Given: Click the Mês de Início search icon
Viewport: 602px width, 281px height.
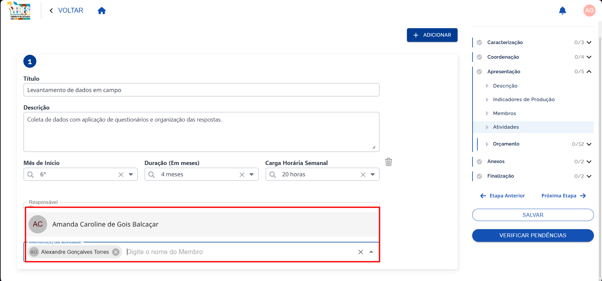Looking at the screenshot, I should click(x=31, y=174).
